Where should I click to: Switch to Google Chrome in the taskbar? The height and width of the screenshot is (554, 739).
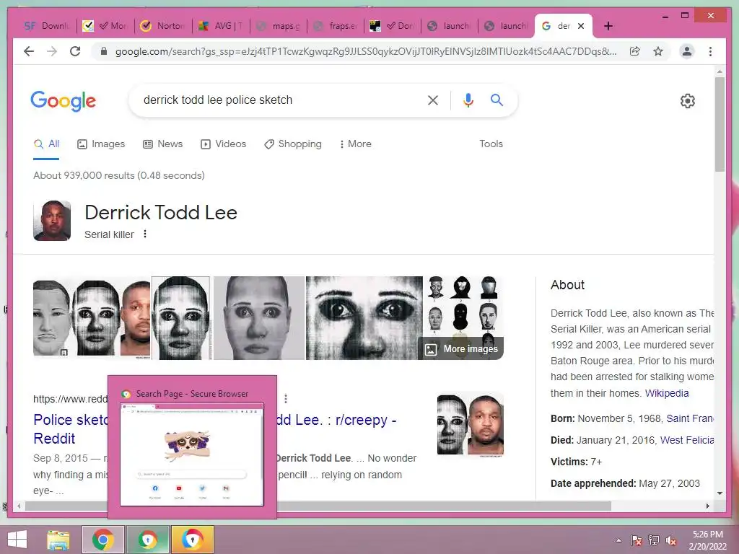(x=103, y=540)
